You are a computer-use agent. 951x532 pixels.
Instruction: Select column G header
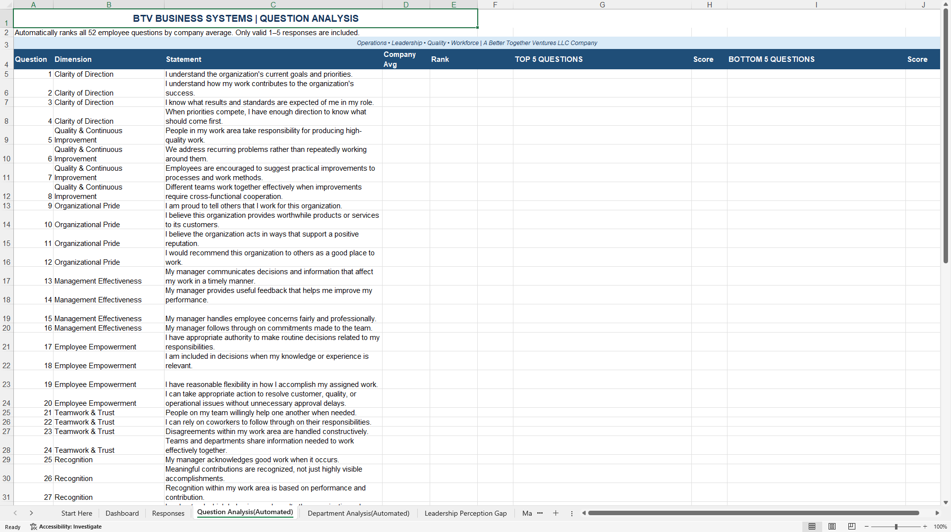pos(602,4)
